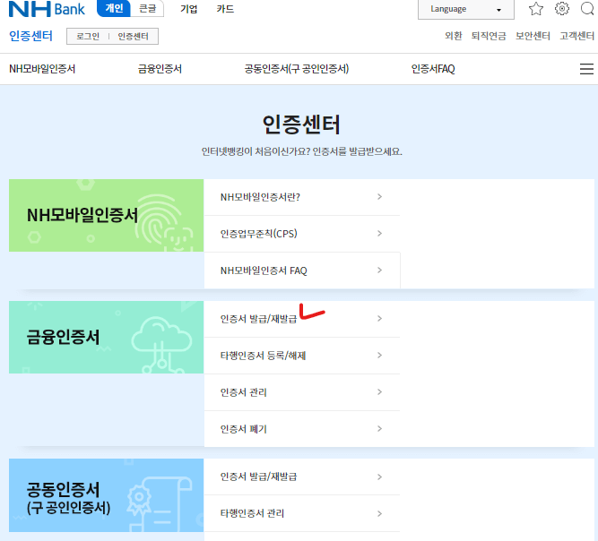The width and height of the screenshot is (598, 541).
Task: Select 인증서FAQ in the navigation bar
Action: pyautogui.click(x=433, y=69)
